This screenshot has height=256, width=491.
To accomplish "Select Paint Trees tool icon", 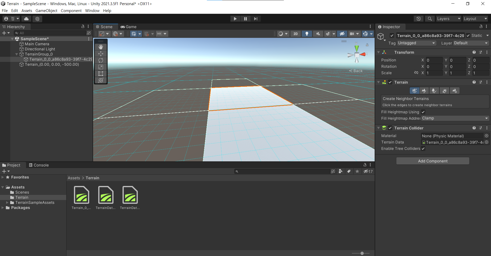I will point(434,91).
